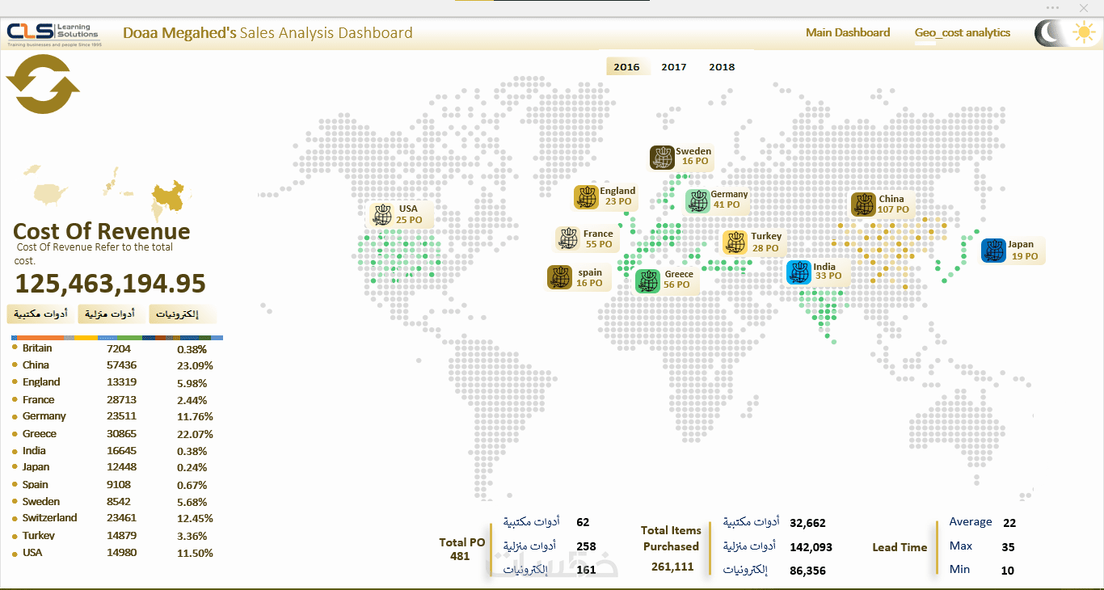Open the window options ellipsis menu
Screen dimensions: 1104x590
tap(1052, 7)
